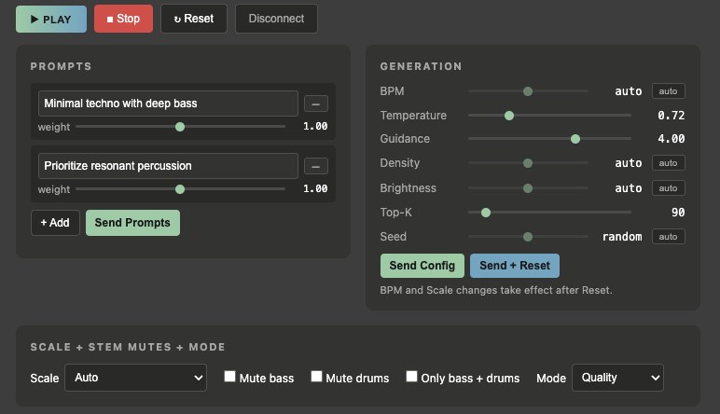Enable the Mute bass checkbox

click(229, 377)
